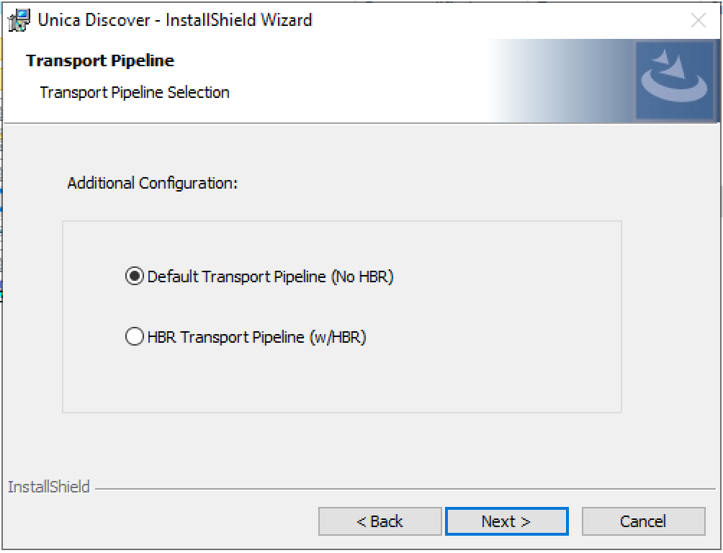The width and height of the screenshot is (723, 553).
Task: Click the blank title bar area
Action: point(504,20)
